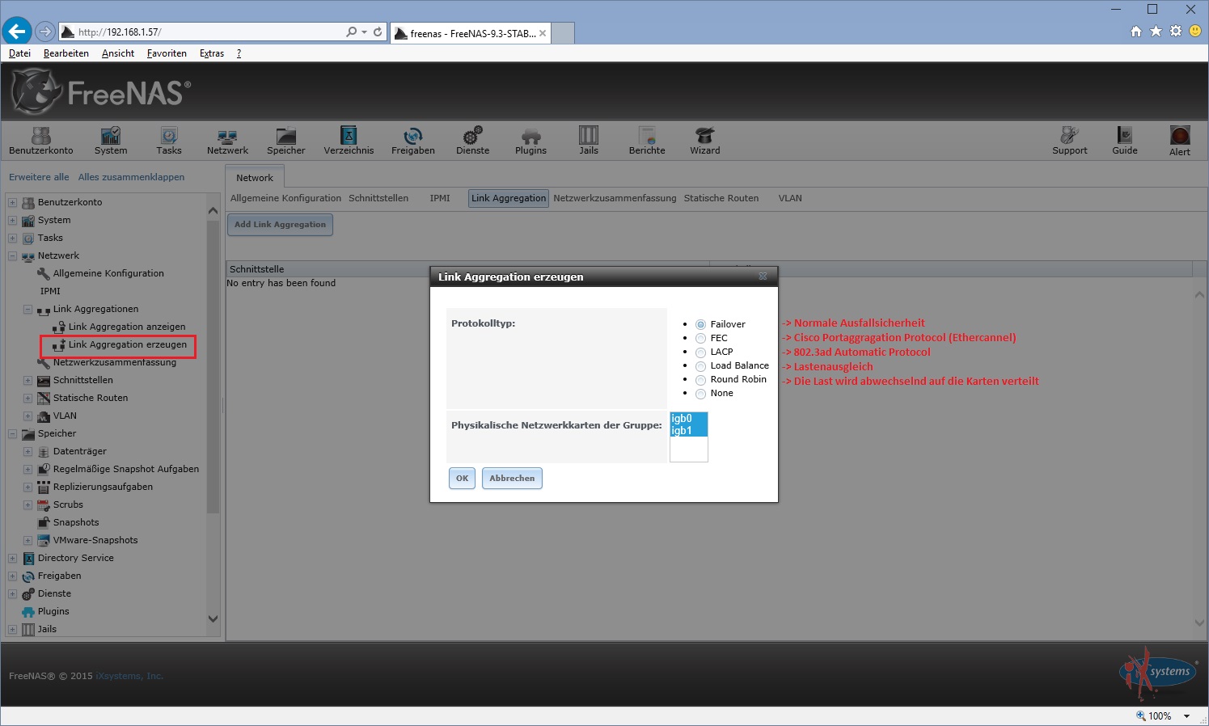The image size is (1209, 726).
Task: Open the Verzeichnis toolbar icon
Action: pos(349,140)
